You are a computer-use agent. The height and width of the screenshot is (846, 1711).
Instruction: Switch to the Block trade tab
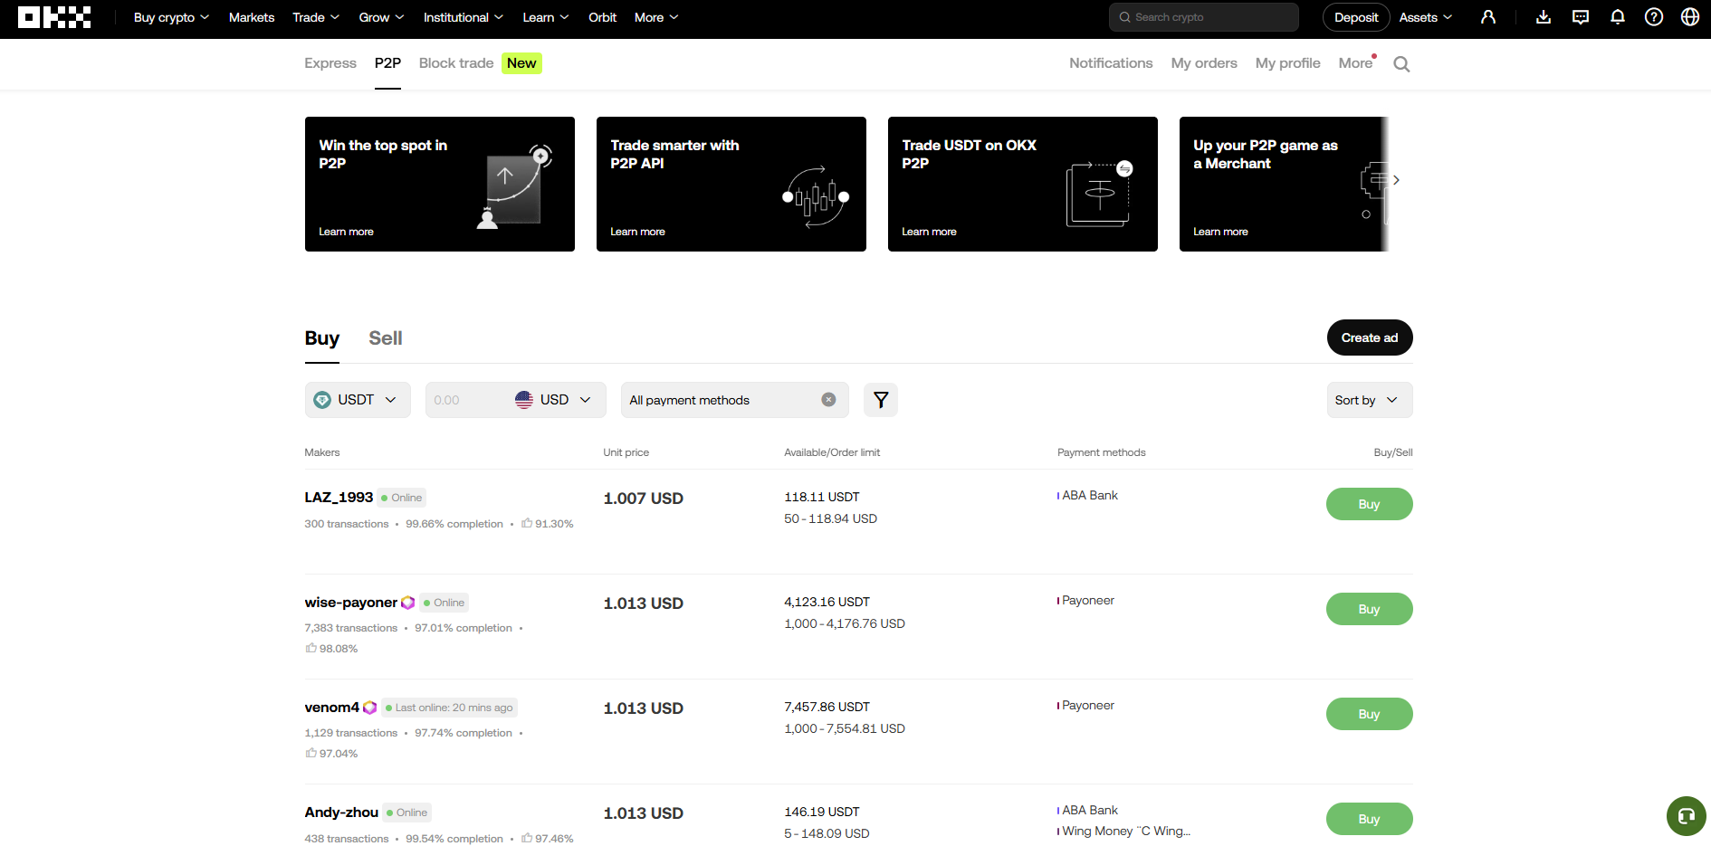pos(456,63)
